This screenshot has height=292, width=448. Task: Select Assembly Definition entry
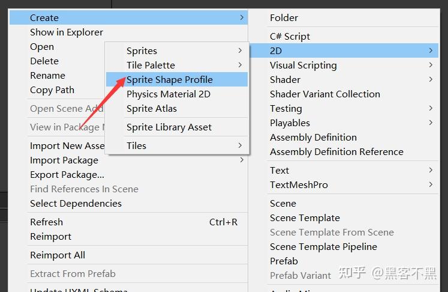pos(314,137)
